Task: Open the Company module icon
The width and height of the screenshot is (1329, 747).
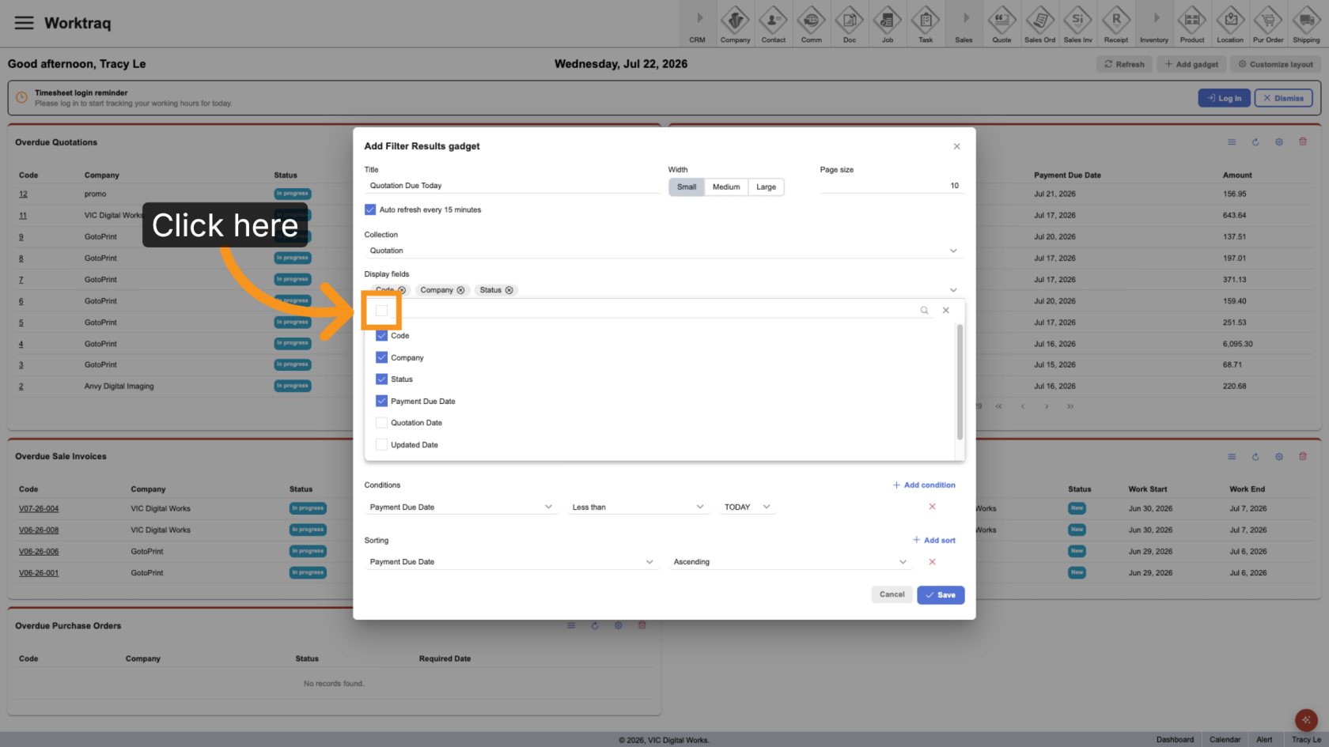Action: coord(735,25)
